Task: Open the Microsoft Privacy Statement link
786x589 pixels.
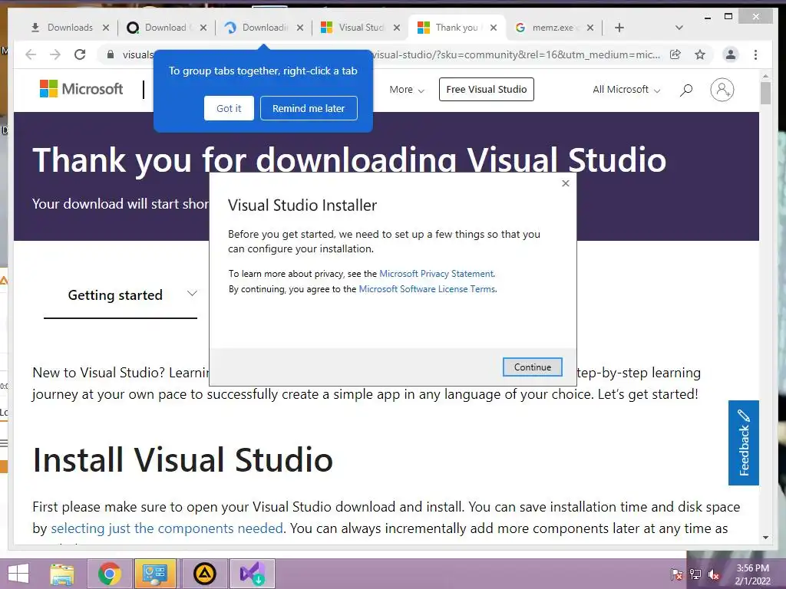Action: point(437,274)
